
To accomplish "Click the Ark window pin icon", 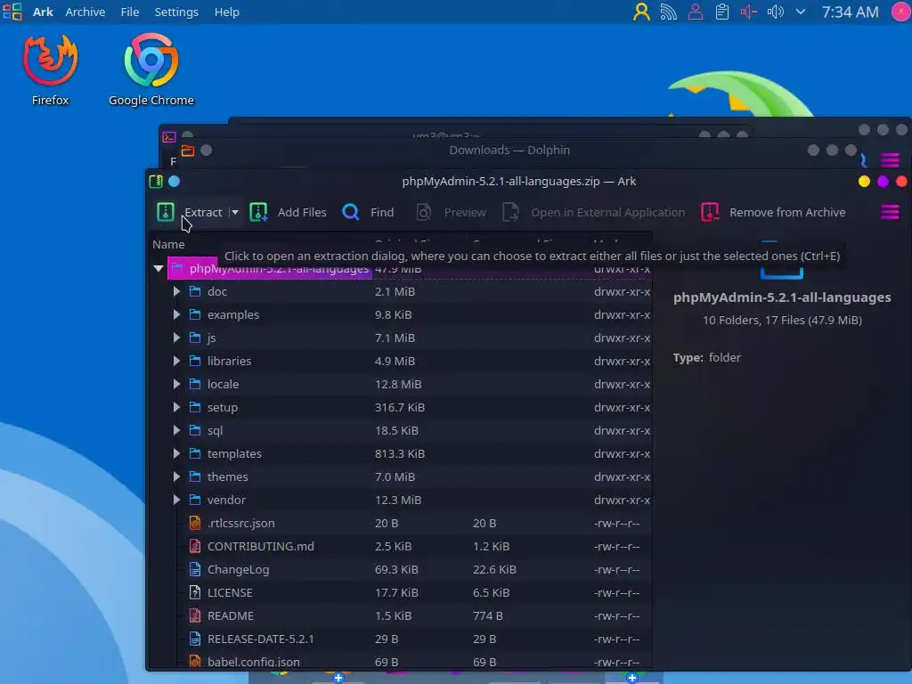I will pyautogui.click(x=174, y=182).
